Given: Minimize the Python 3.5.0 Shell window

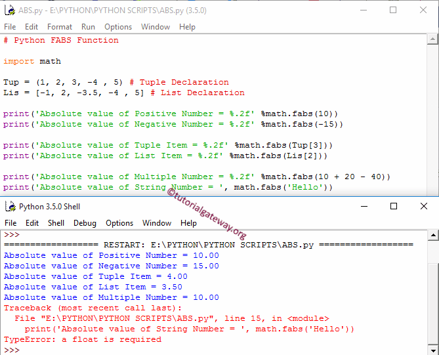Looking at the screenshot, I should pyautogui.click(x=364, y=207).
